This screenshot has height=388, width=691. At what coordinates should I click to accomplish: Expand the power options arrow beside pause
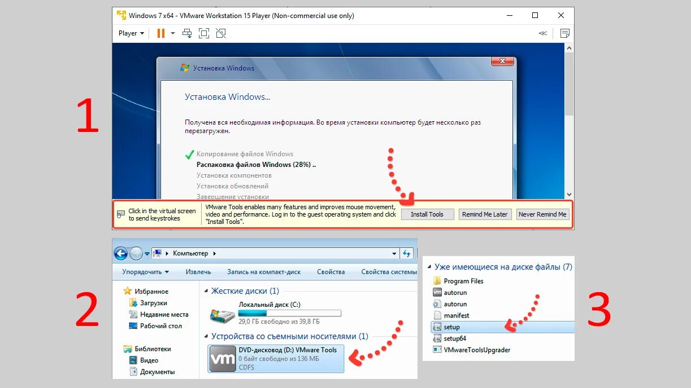click(173, 33)
